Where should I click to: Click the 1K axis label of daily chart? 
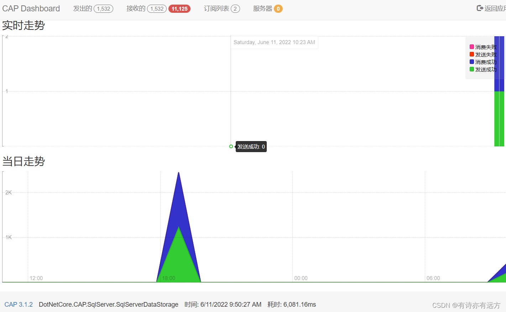pyautogui.click(x=9, y=237)
